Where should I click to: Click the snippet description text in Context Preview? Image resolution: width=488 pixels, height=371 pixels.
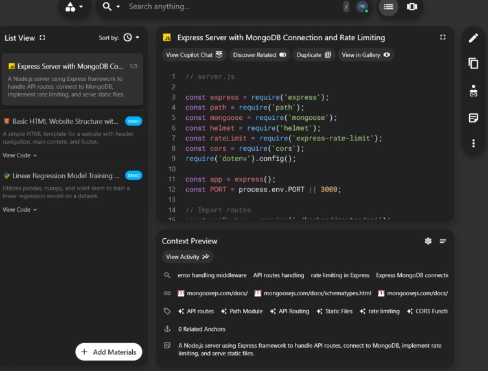310,349
